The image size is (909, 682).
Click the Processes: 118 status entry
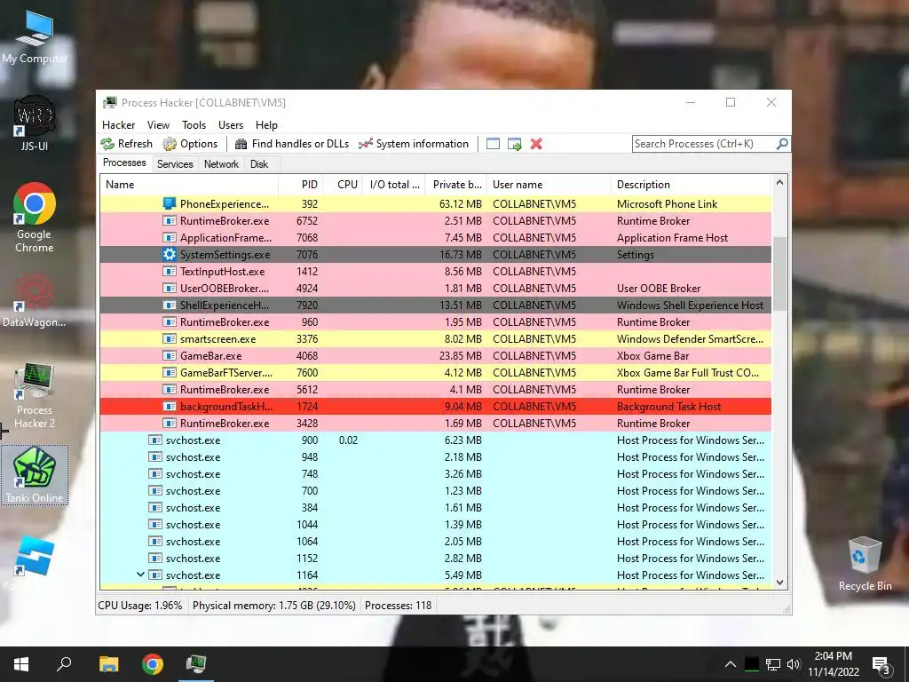pos(399,606)
